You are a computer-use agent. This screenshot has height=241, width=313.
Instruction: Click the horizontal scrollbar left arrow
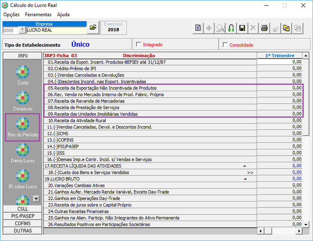pos(260,231)
